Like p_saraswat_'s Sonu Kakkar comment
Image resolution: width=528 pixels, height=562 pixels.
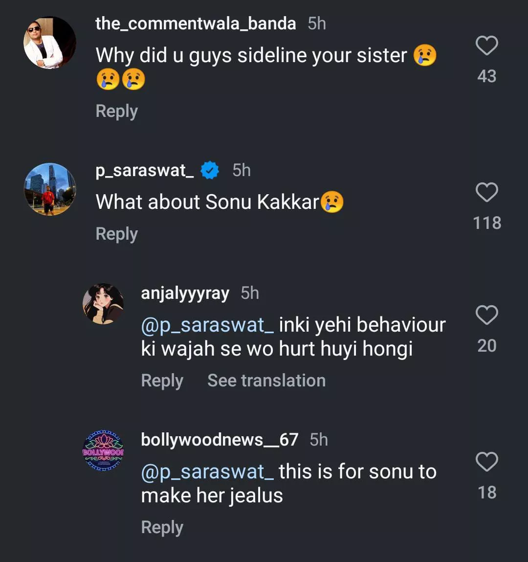(486, 193)
